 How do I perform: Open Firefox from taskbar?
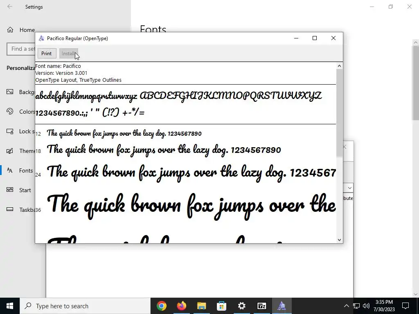point(182,306)
